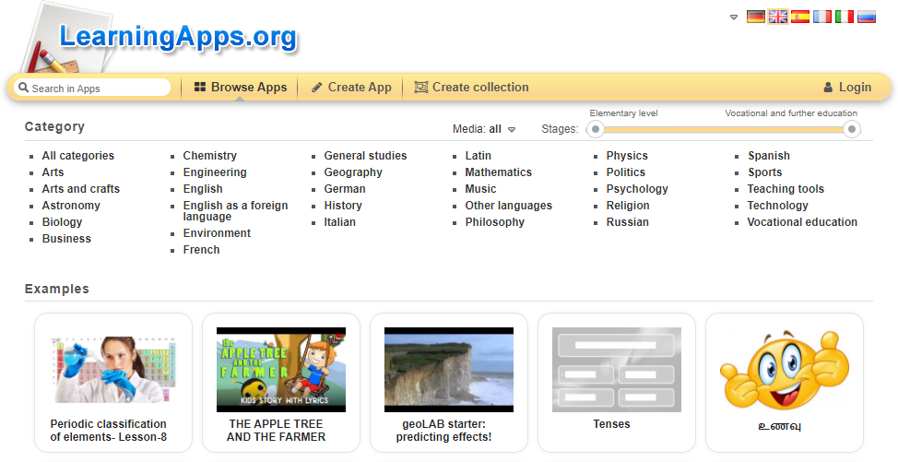Open the Business category

pyautogui.click(x=66, y=239)
